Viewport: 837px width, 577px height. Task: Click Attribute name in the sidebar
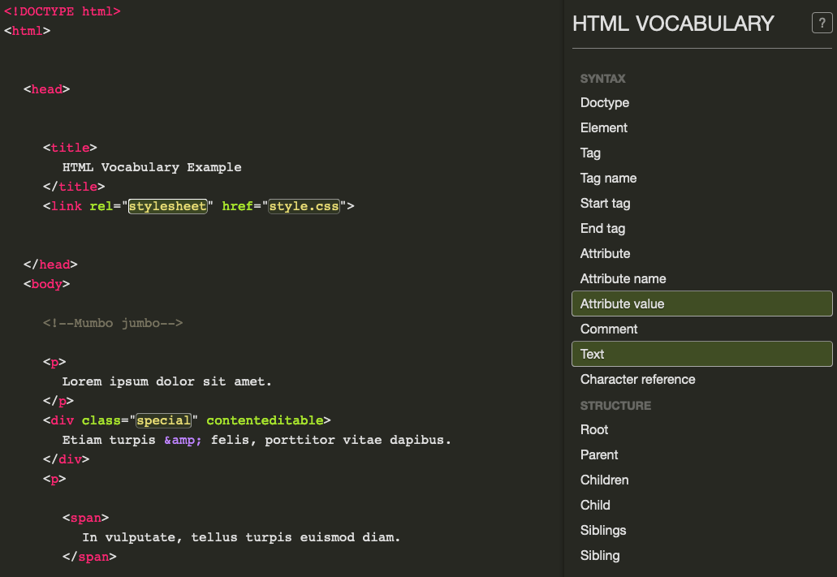623,279
